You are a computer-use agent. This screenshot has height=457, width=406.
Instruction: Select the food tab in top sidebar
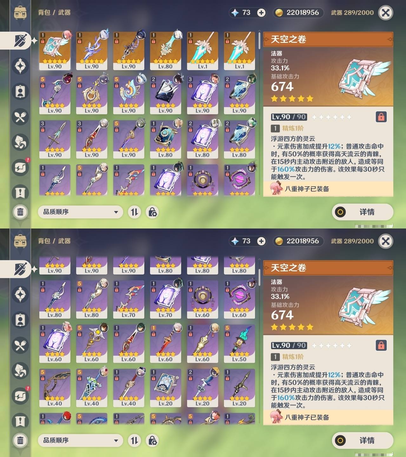pyautogui.click(x=20, y=117)
